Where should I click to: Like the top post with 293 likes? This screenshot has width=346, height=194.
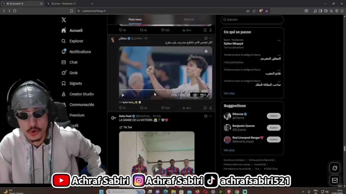[165, 30]
